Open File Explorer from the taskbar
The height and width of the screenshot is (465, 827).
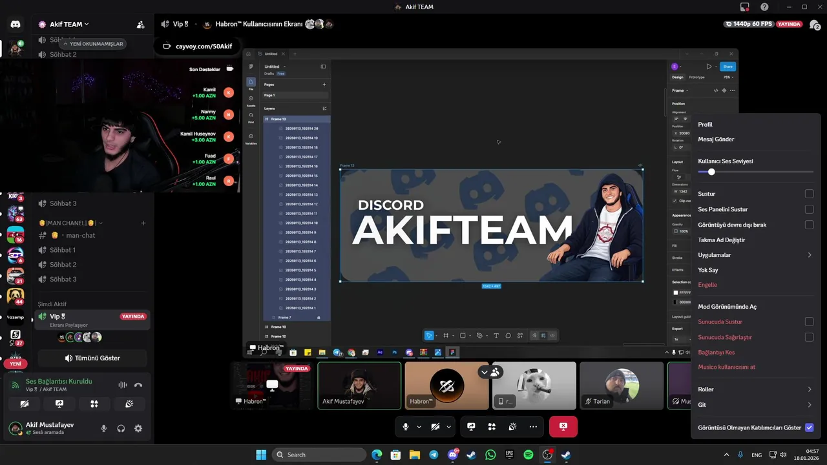click(414, 455)
